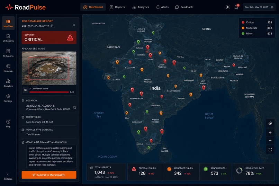This screenshot has height=186, width=279.
Task: Submit the report to Municipality
Action: (x=49, y=175)
